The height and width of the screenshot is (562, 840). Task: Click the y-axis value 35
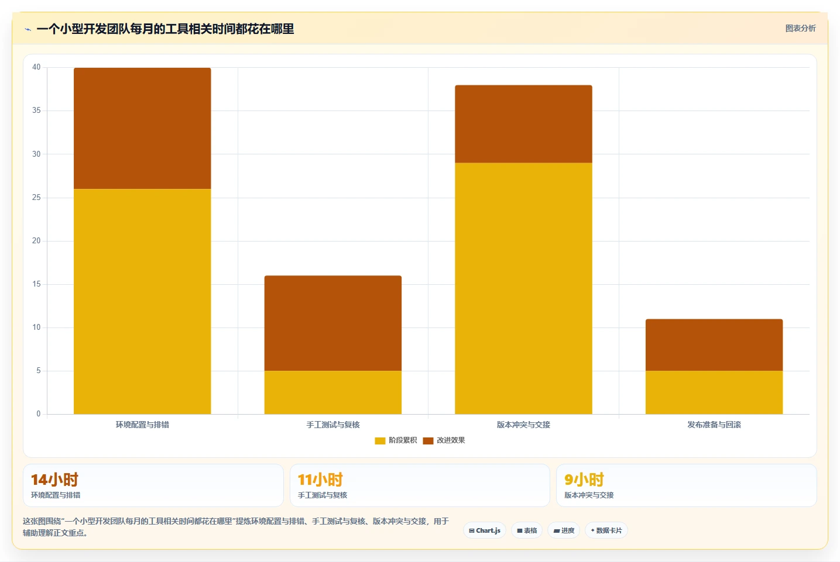click(36, 111)
